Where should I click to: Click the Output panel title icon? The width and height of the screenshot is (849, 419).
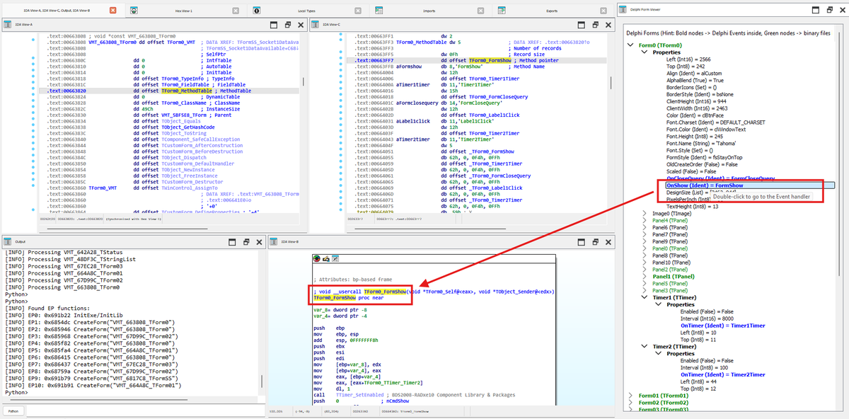[x=9, y=242]
